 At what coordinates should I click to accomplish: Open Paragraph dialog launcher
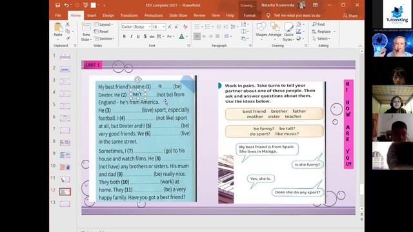coord(250,46)
